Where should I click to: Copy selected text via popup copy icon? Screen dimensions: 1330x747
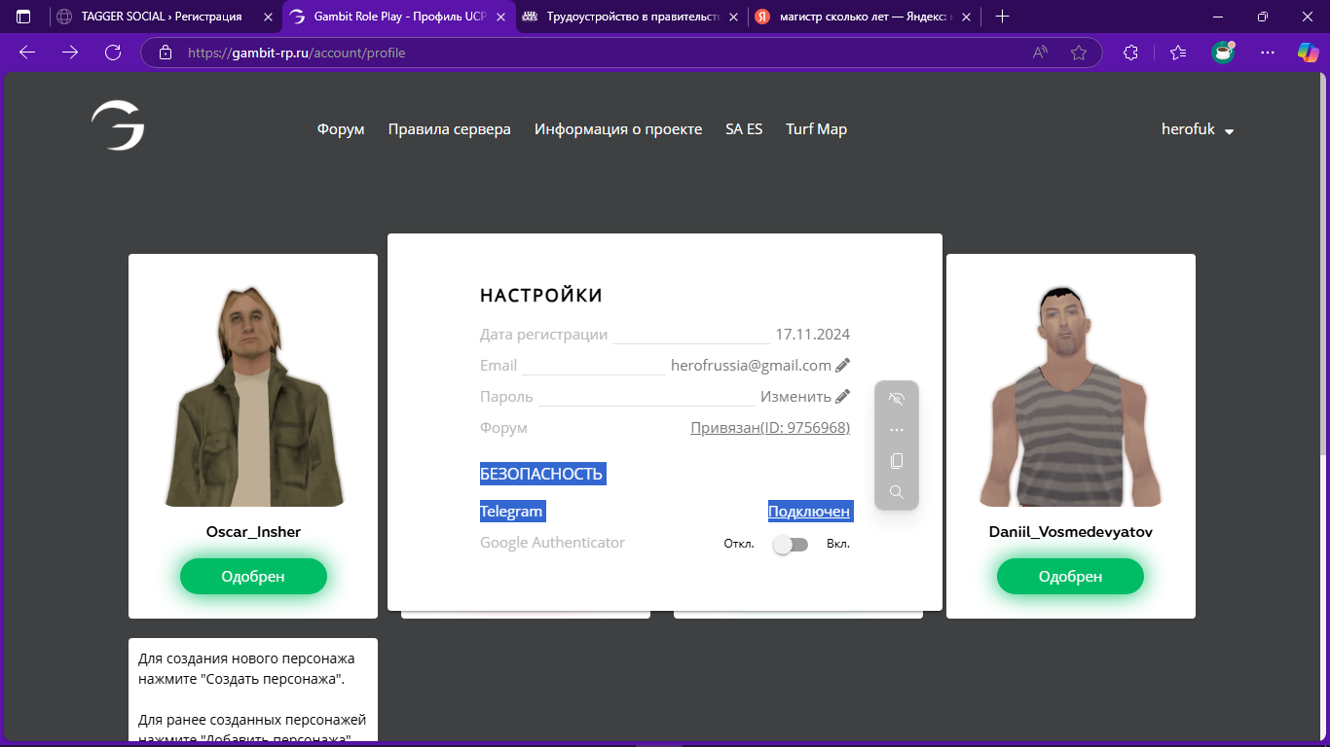[897, 461]
